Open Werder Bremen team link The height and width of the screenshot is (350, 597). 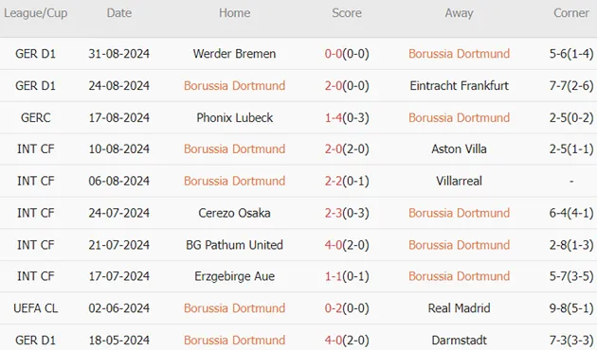(x=234, y=54)
